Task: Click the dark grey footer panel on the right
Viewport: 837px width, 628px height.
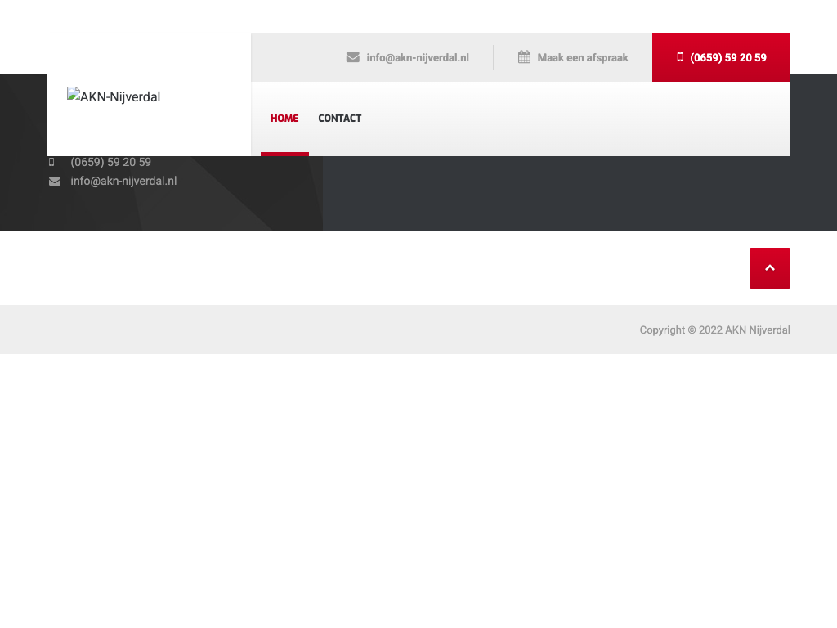Action: [x=572, y=196]
